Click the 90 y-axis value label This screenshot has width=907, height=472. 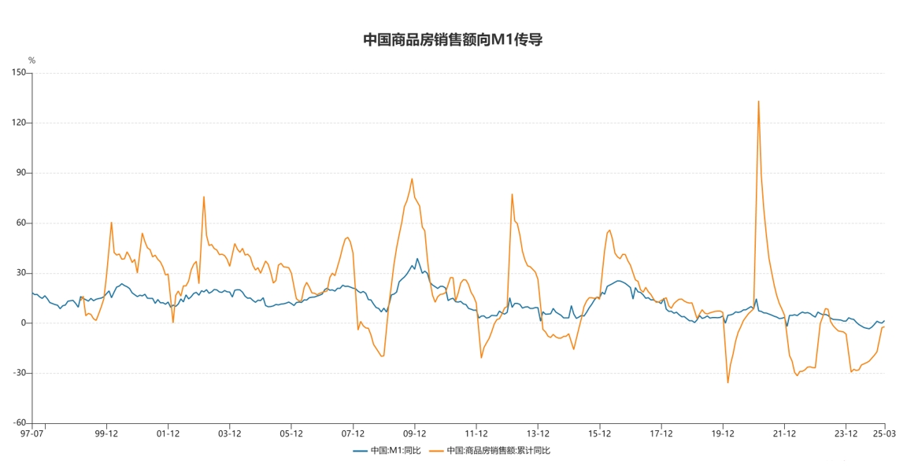pos(20,173)
